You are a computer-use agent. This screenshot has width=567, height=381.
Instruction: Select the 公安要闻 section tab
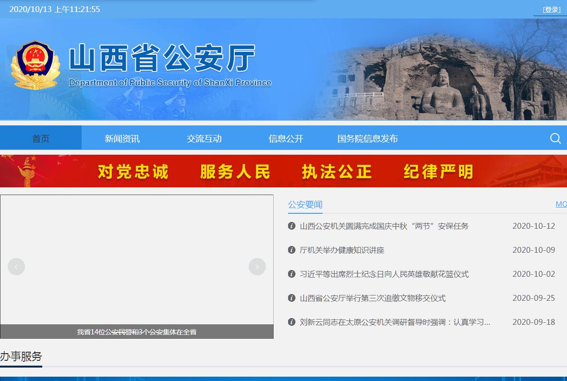305,205
